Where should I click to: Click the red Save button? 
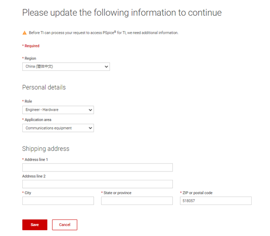(35, 225)
